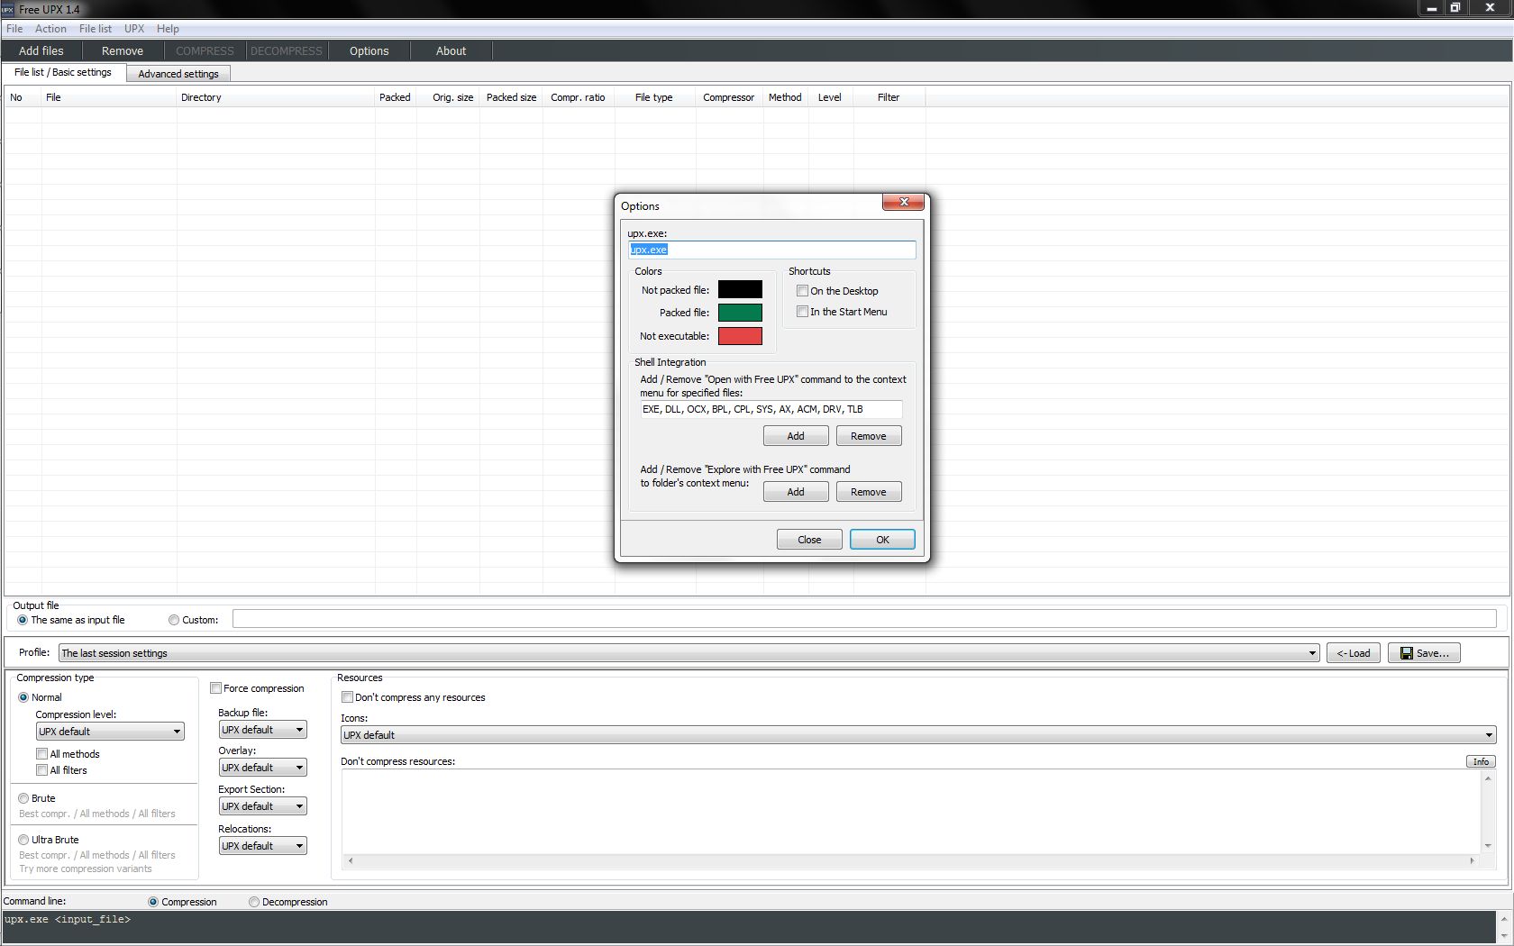
Task: Open the File menu
Action: tap(14, 29)
